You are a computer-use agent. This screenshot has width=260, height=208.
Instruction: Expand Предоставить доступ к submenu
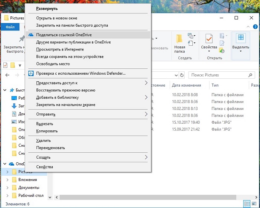(88, 83)
